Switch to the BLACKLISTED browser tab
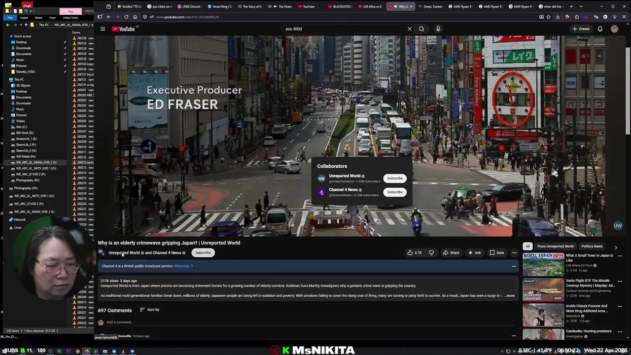The height and width of the screenshot is (355, 631). point(340,6)
